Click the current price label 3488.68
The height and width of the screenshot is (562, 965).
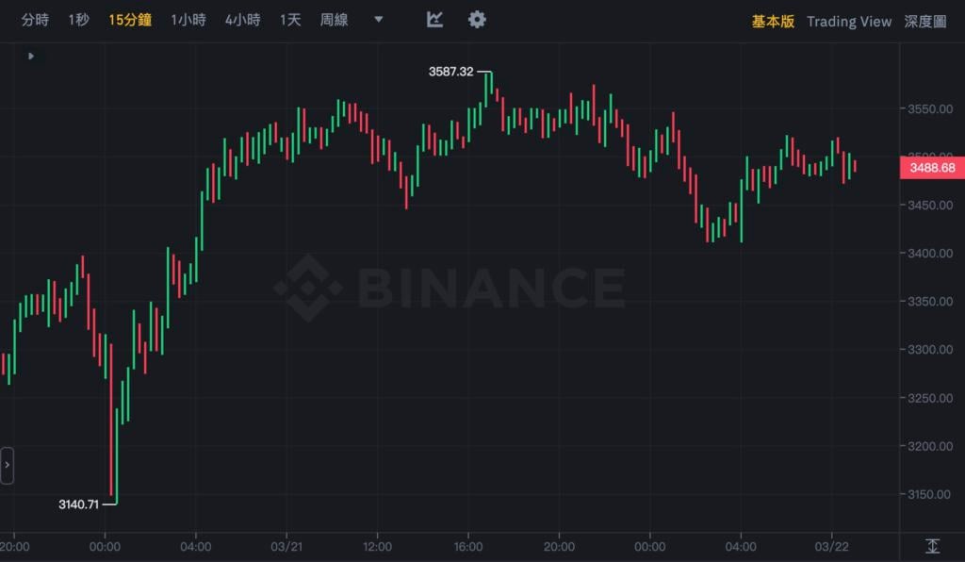click(928, 168)
